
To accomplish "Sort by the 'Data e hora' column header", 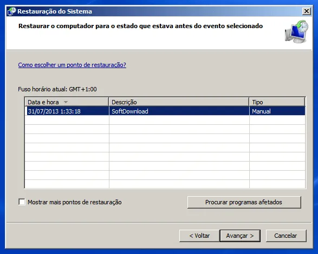I will [x=67, y=102].
